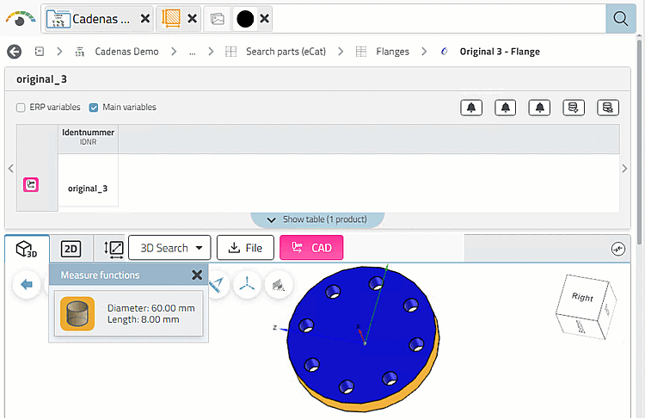Click the File download button
The image size is (645, 420).
click(x=245, y=248)
